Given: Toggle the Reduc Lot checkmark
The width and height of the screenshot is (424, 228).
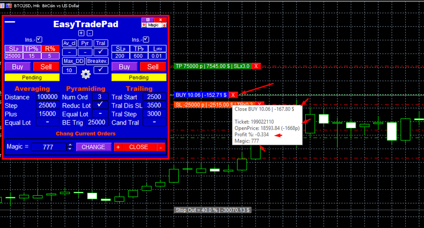Looking at the screenshot, I should (x=100, y=105).
